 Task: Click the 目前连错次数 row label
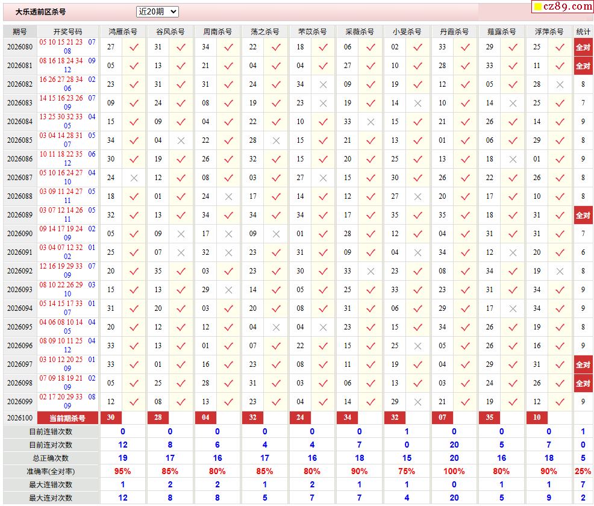(51, 432)
